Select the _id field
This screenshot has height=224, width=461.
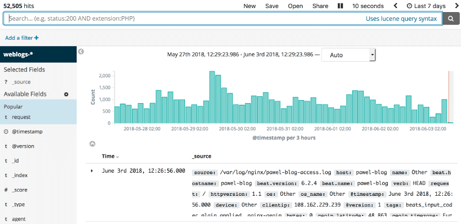coord(16,161)
